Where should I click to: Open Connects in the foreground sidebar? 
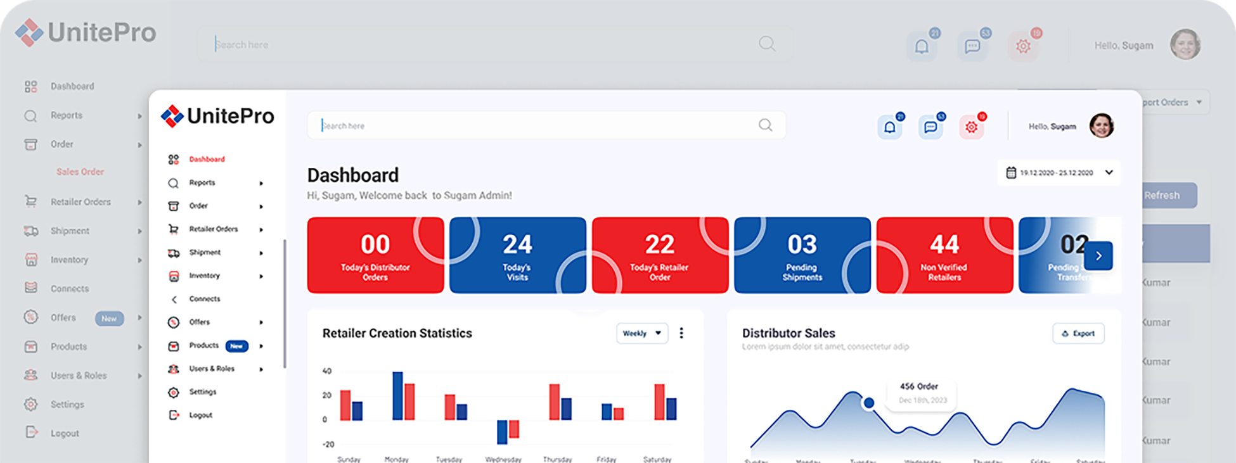pyautogui.click(x=204, y=299)
